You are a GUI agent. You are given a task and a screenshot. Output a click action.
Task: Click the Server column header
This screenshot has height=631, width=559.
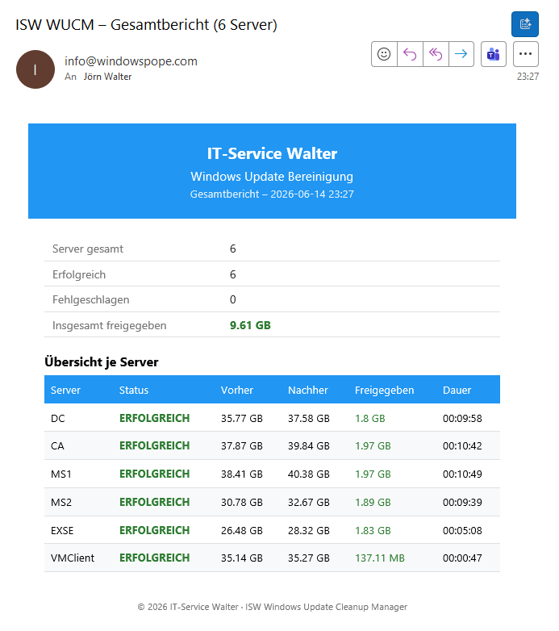click(x=65, y=390)
